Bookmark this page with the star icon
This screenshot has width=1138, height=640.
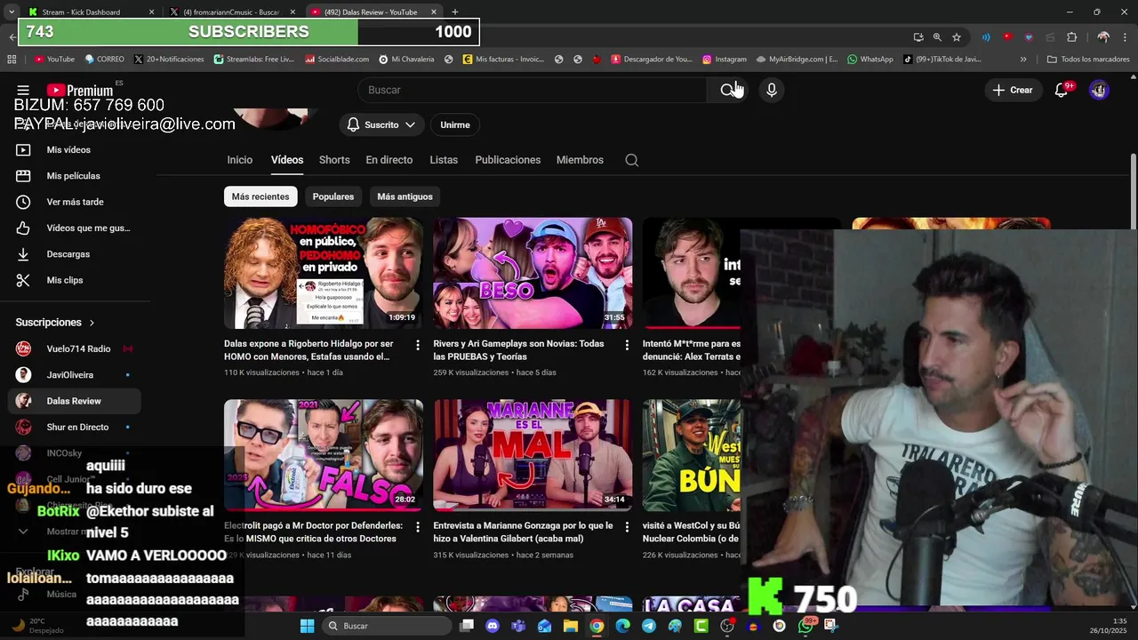click(957, 37)
